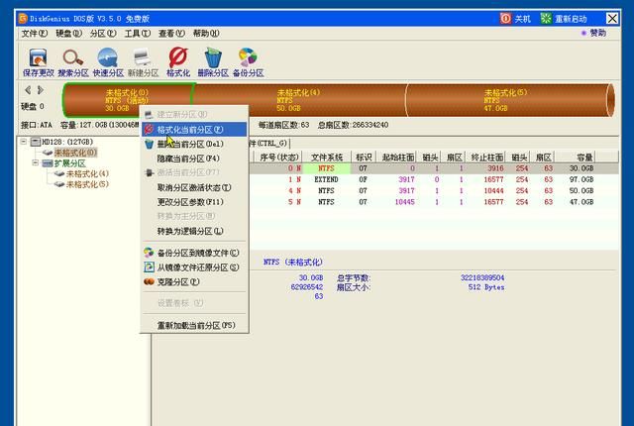The height and width of the screenshot is (426, 634).
Task: Go to next disk arrow
Action: (x=40, y=90)
